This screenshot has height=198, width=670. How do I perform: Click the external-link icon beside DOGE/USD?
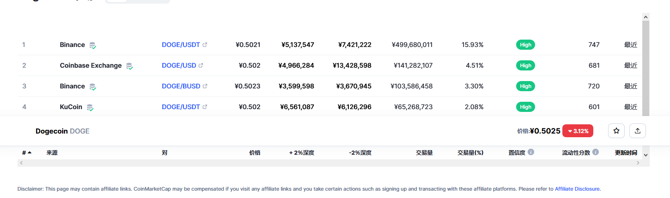tap(201, 65)
